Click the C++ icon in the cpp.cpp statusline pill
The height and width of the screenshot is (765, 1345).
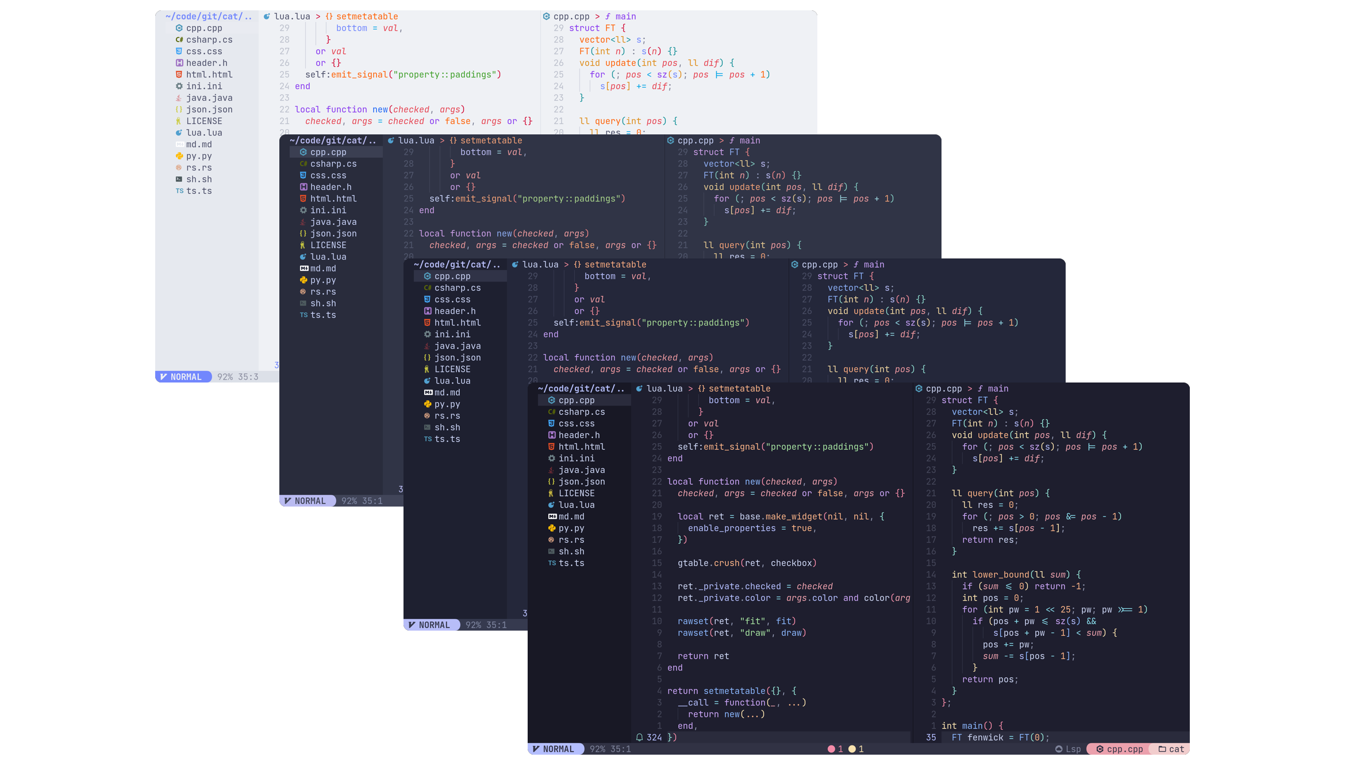pos(1100,748)
